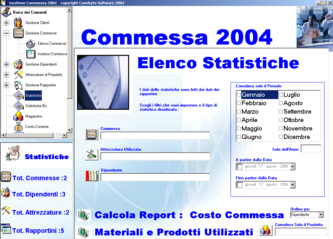Click the Statistiche Bis chart icon
The height and width of the screenshot is (239, 333).
click(19, 106)
